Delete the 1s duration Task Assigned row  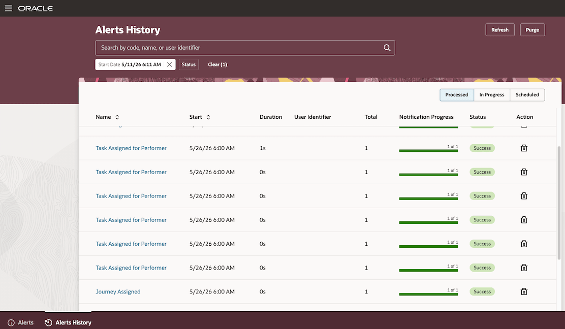524,148
